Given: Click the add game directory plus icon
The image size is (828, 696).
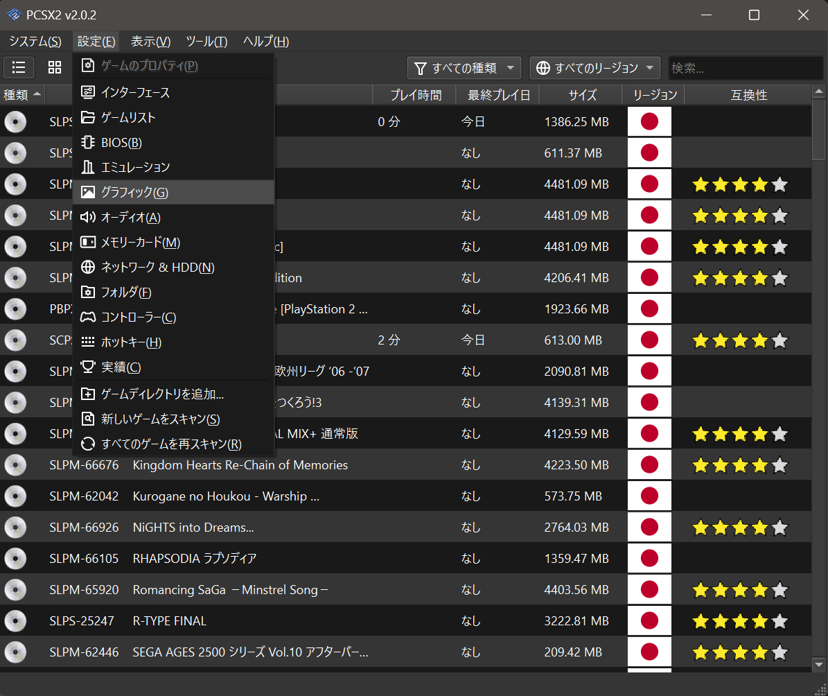Looking at the screenshot, I should coord(88,394).
